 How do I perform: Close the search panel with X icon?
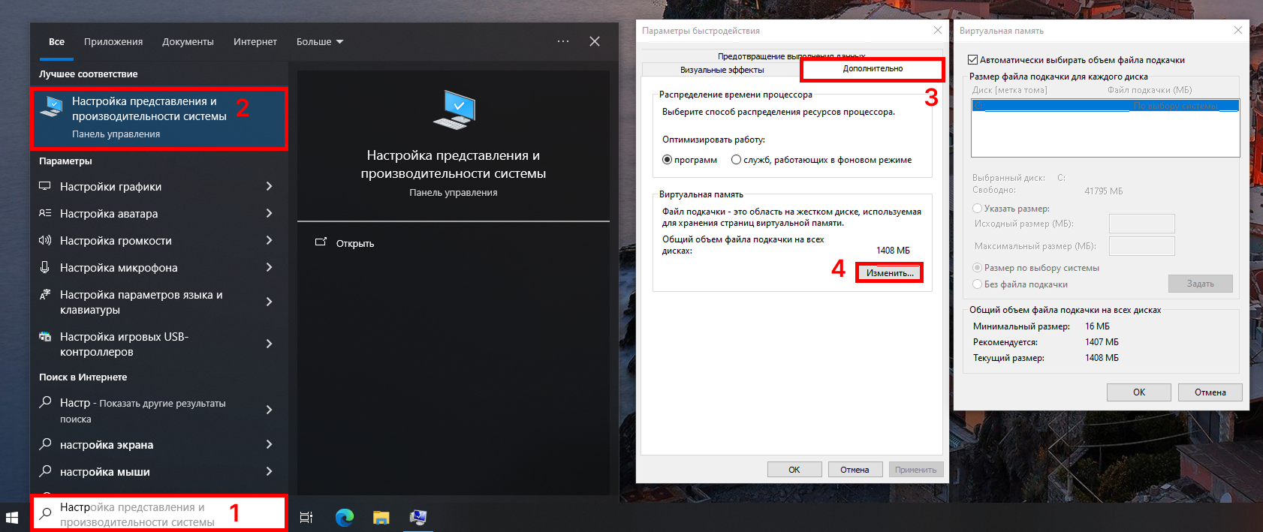tap(595, 41)
